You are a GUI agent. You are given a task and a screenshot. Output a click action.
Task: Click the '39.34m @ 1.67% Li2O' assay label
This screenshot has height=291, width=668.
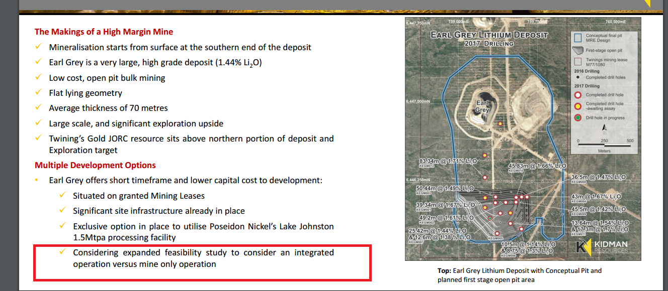(445, 205)
